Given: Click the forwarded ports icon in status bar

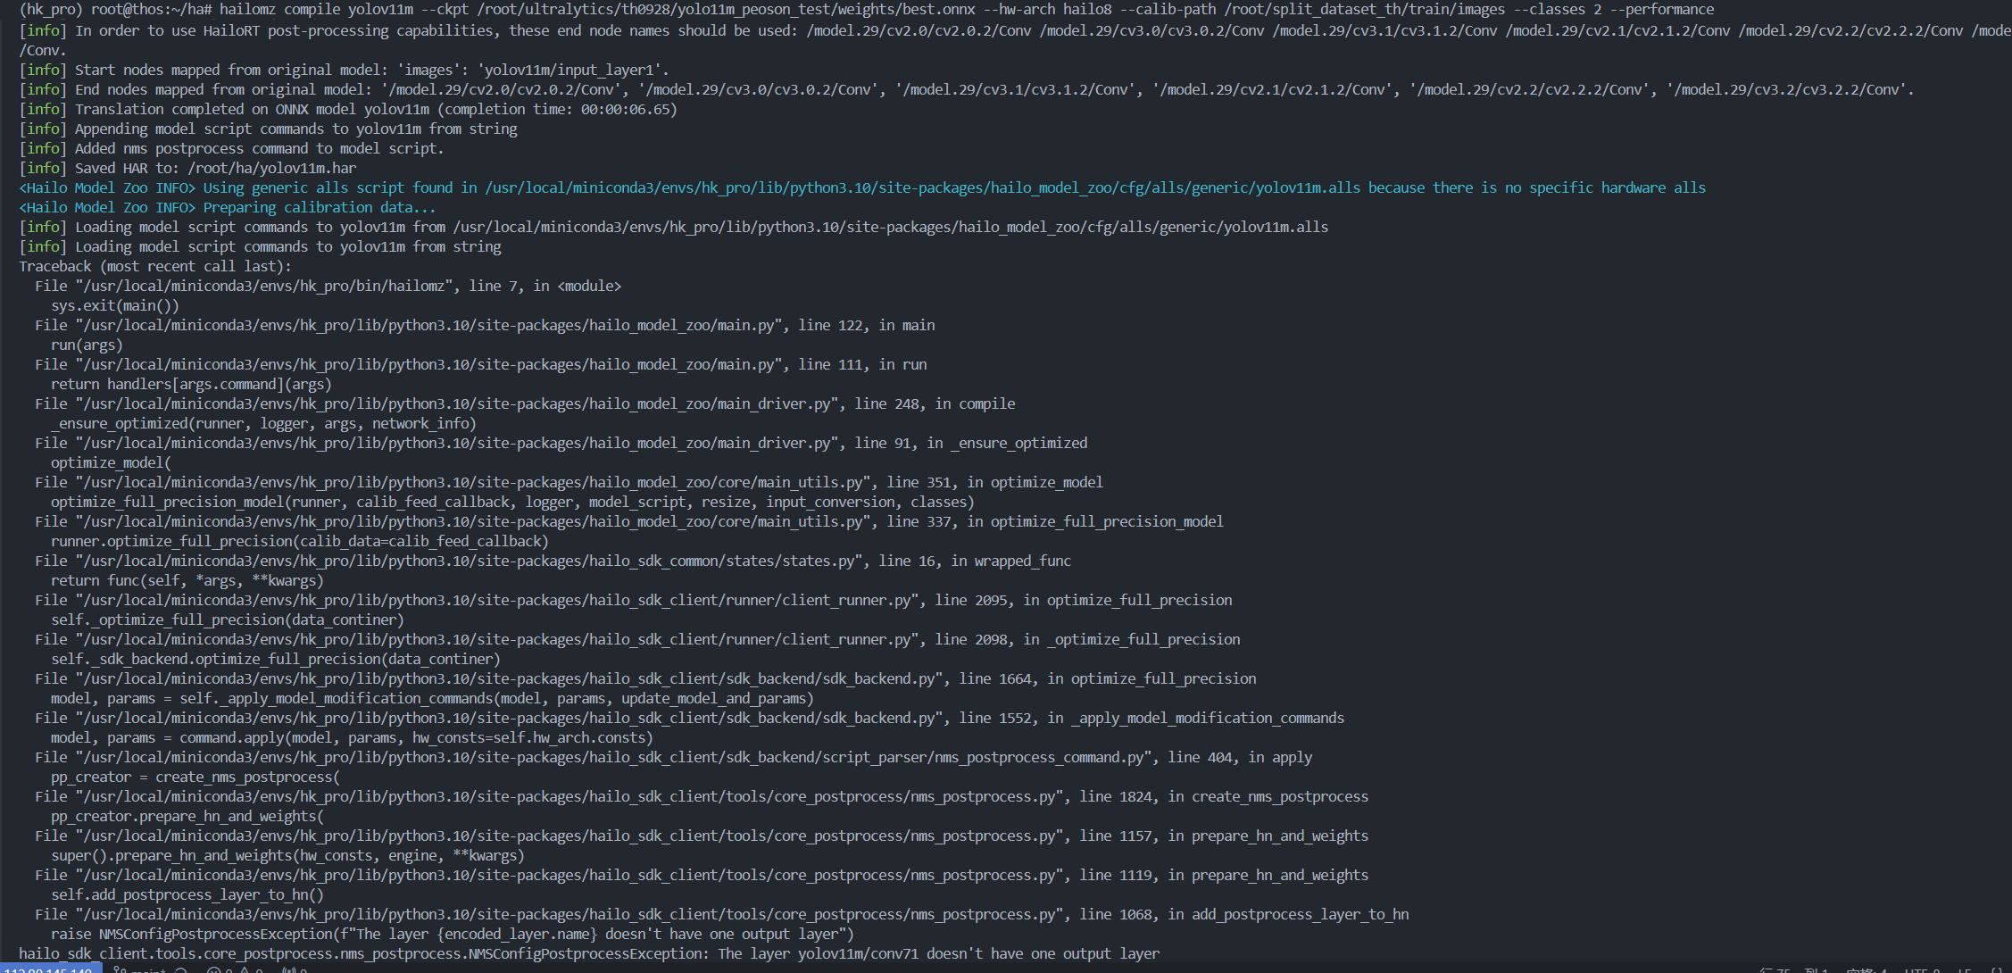Looking at the screenshot, I should 295,970.
